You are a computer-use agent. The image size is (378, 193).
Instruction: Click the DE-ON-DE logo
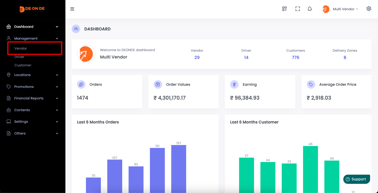tap(32, 9)
